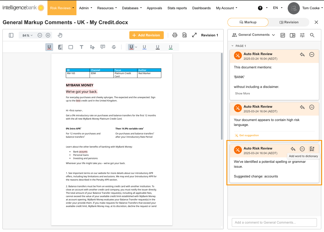Toggle fullscreen view with expand arrows

(194, 35)
